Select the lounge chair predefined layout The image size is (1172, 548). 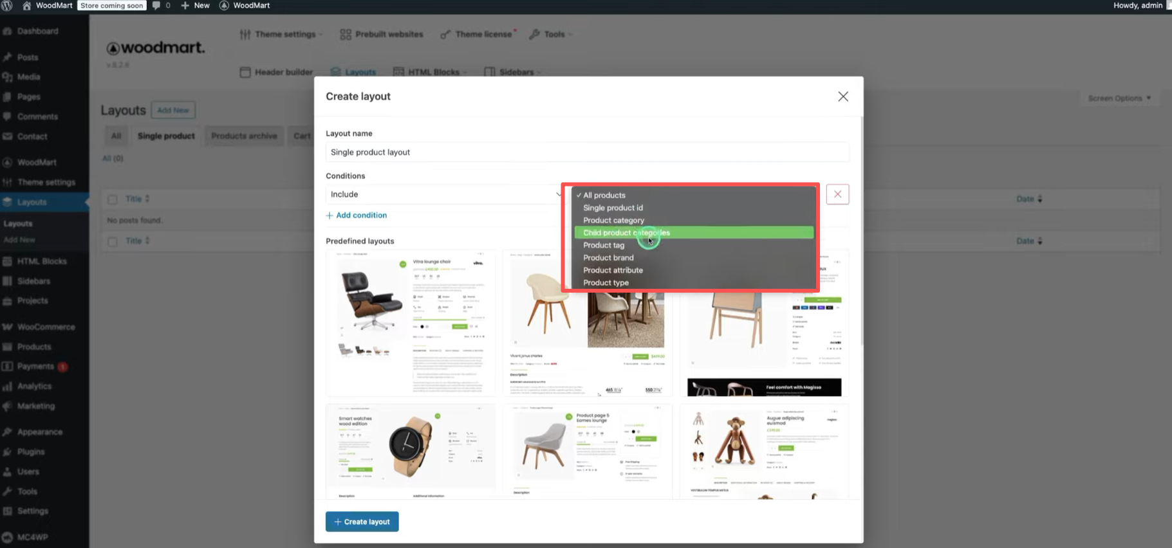point(411,323)
